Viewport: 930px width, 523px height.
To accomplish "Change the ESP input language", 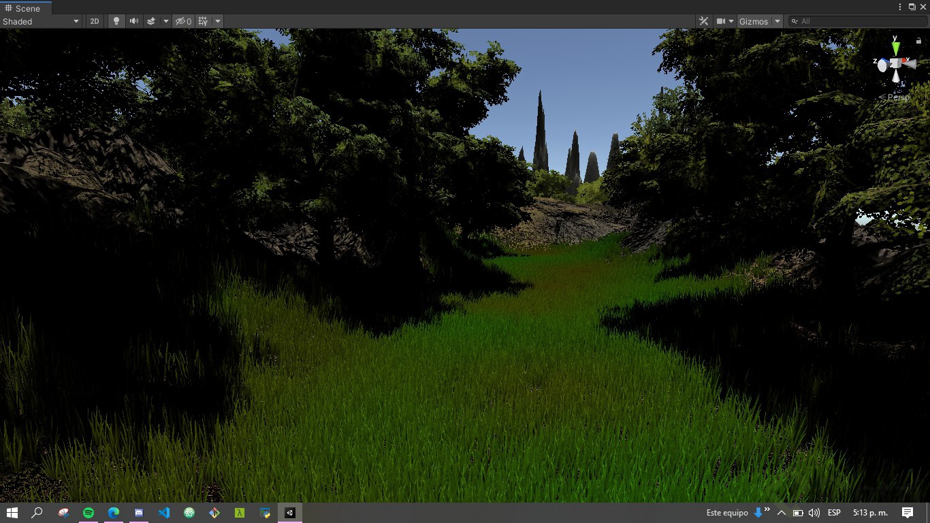I will pyautogui.click(x=834, y=513).
